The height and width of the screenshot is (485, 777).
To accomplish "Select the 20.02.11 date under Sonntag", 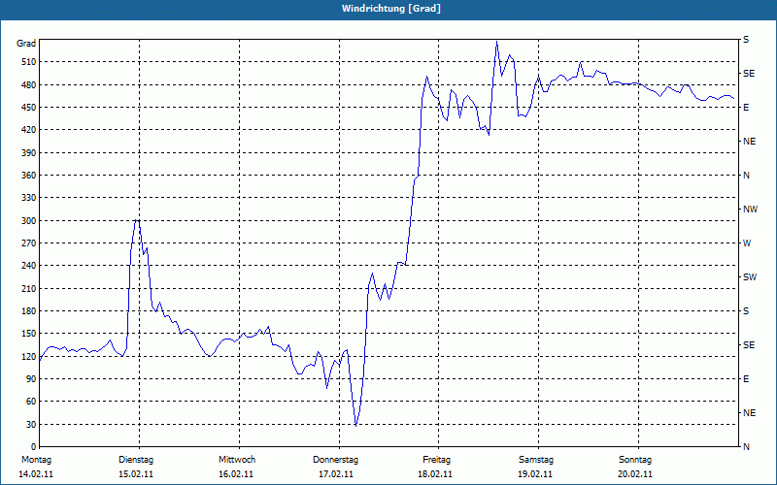I will 635,474.
